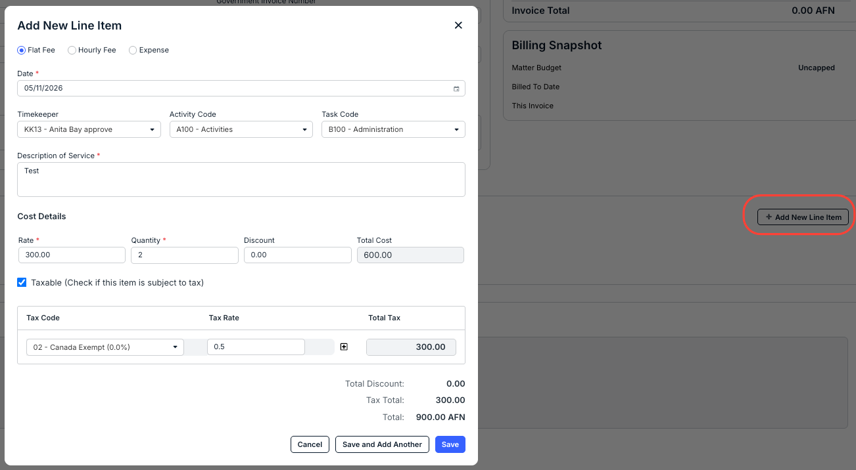The width and height of the screenshot is (856, 470).
Task: Click the Total Tax column header
Action: click(384, 318)
